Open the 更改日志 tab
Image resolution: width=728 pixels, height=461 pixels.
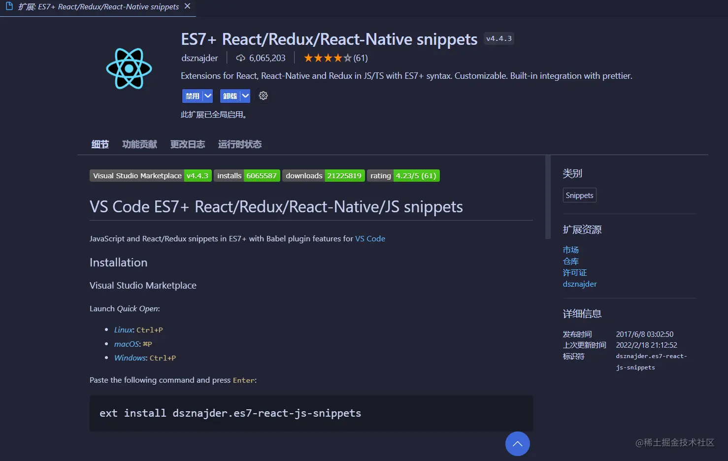coord(188,144)
